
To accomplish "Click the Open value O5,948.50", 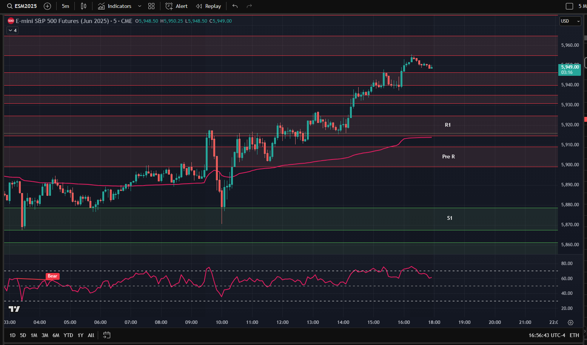I will [x=146, y=21].
